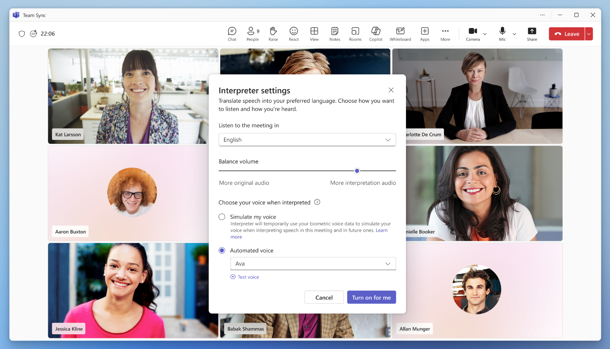Expand Camera options arrow
The width and height of the screenshot is (610, 349).
pyautogui.click(x=485, y=34)
